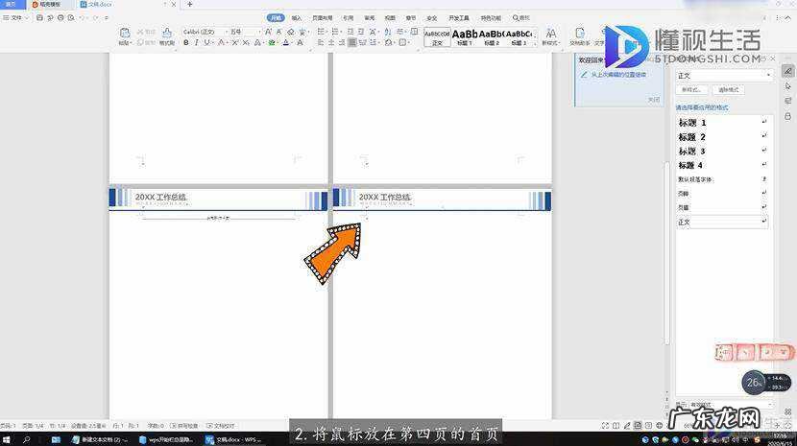Apply the 标题 1 style from the list
797x446 pixels.
[x=693, y=123]
